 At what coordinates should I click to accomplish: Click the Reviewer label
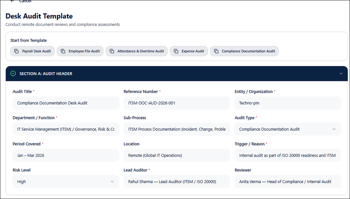pos(243,170)
